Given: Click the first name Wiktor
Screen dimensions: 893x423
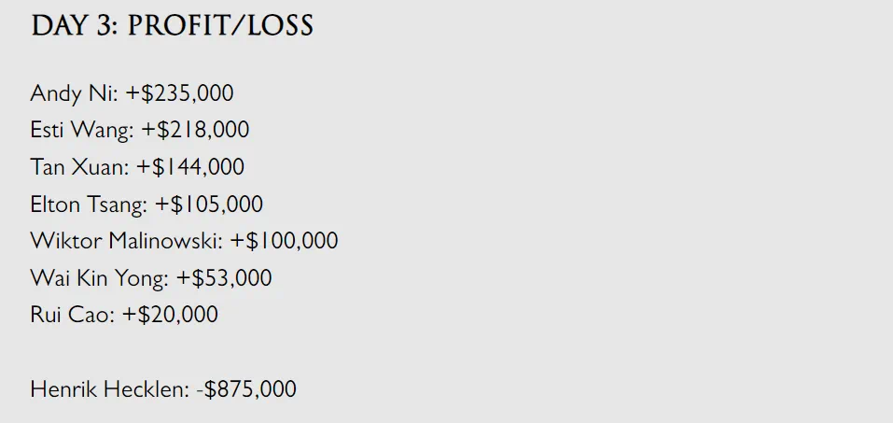Looking at the screenshot, I should point(65,240).
